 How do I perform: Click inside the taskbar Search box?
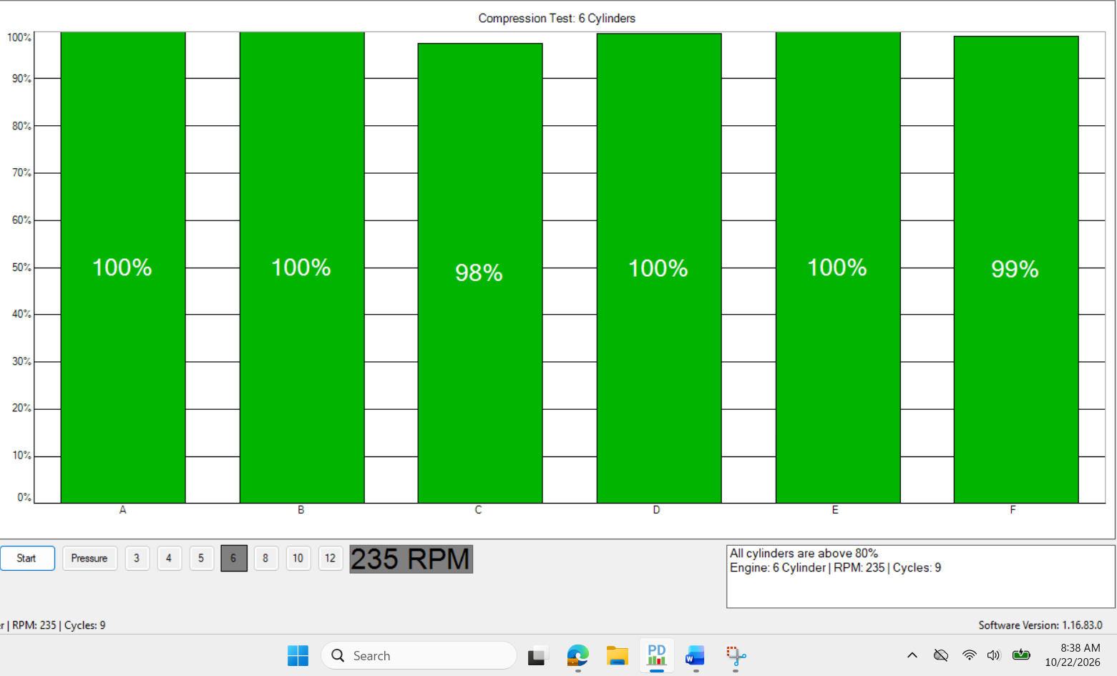point(419,655)
